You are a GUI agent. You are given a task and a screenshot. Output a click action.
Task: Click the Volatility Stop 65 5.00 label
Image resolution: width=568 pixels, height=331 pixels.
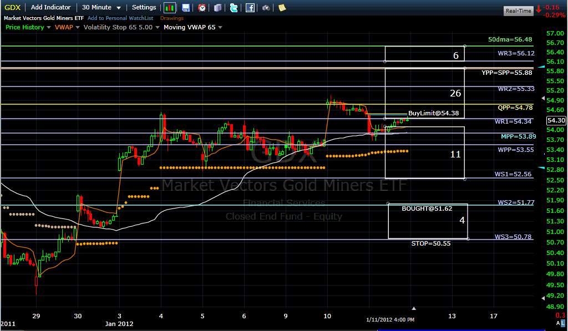tap(118, 27)
